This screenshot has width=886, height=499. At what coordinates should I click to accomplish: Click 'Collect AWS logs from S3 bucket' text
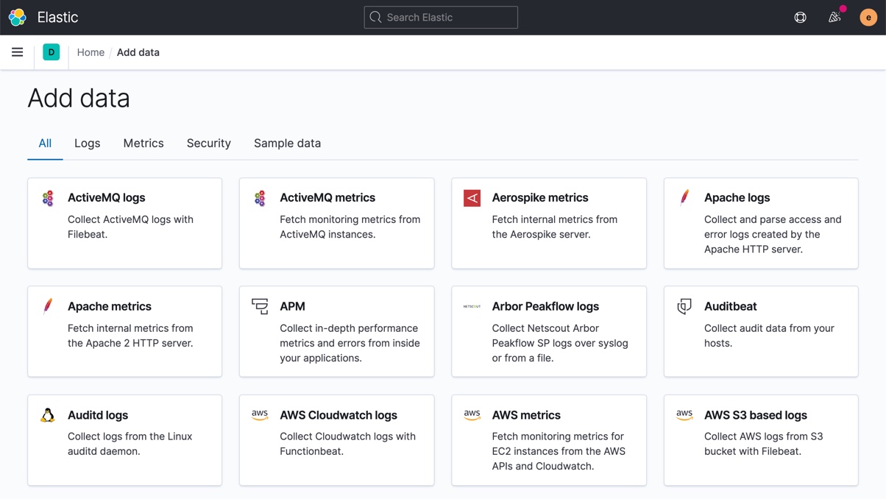[763, 444]
